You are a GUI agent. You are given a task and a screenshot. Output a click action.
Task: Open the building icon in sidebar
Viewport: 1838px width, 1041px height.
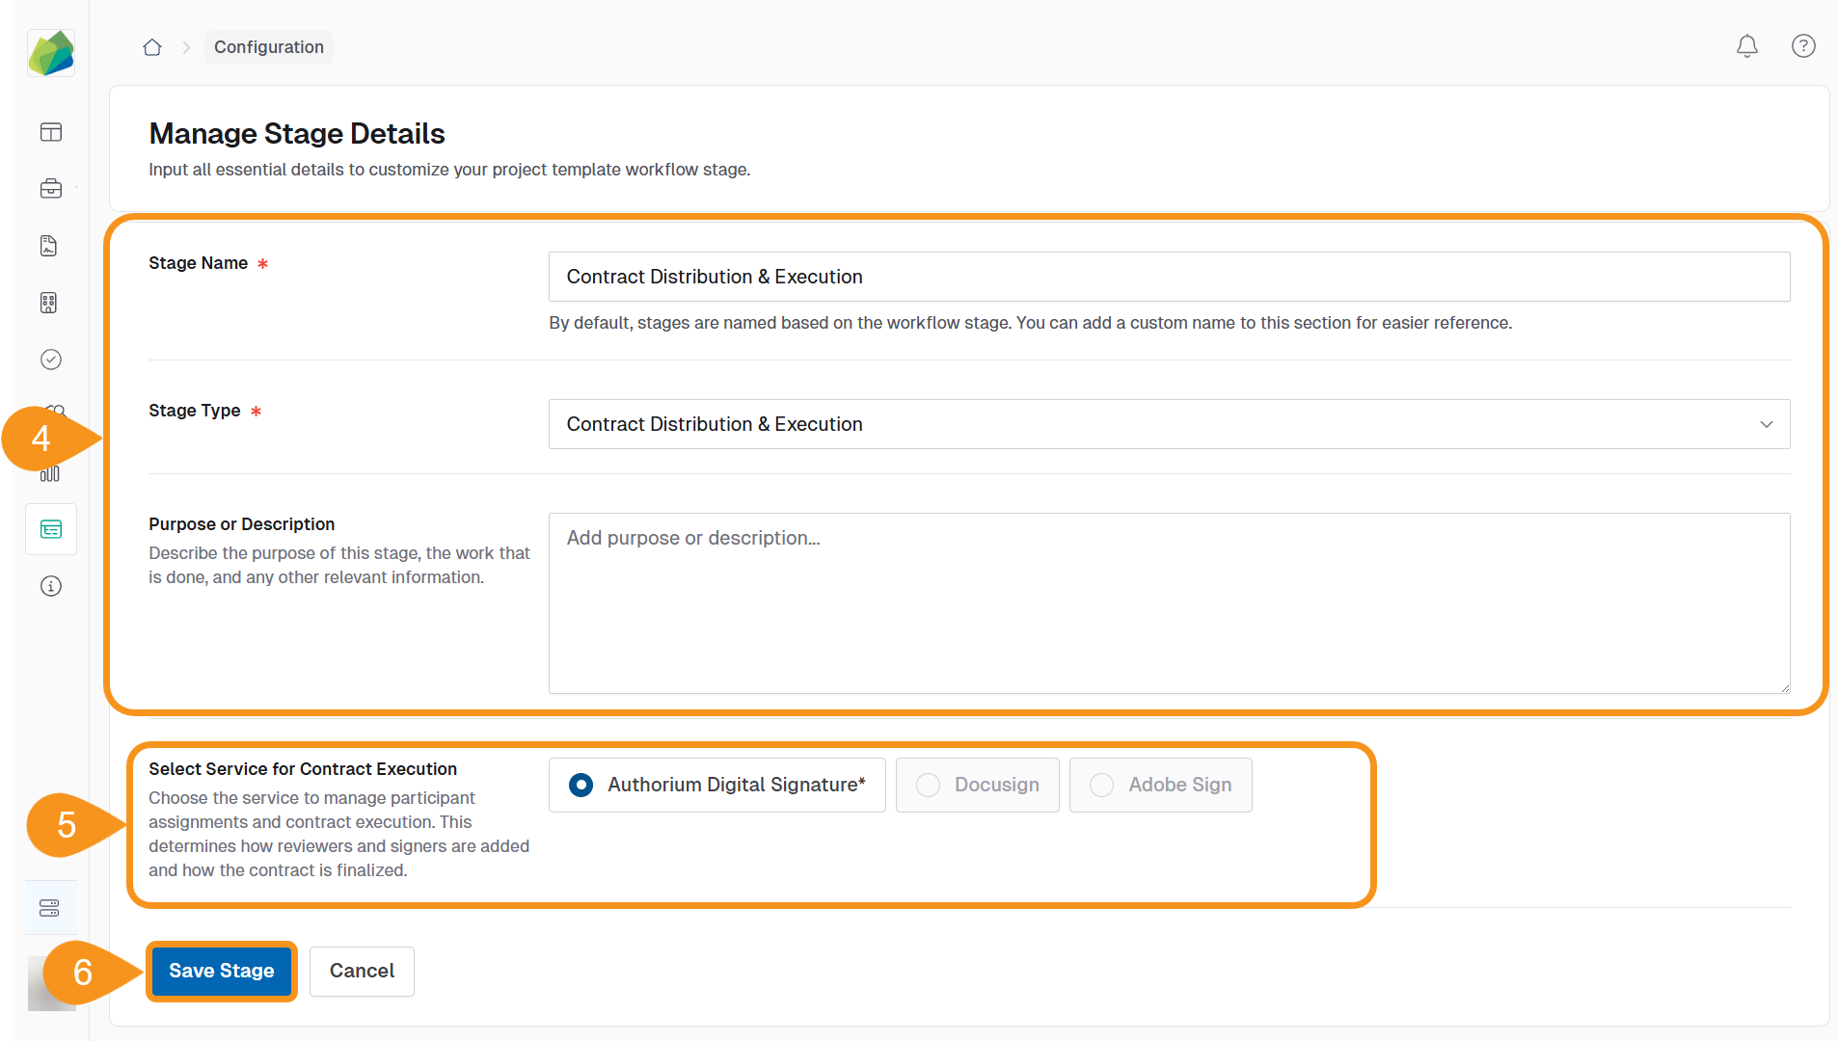click(x=49, y=303)
